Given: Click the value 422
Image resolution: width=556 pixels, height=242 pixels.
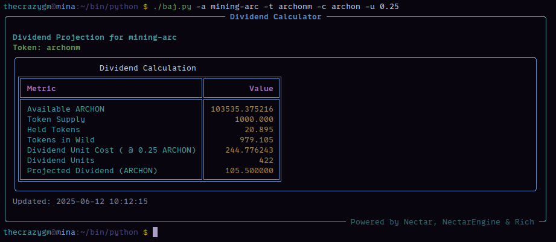Looking at the screenshot, I should (266, 161).
